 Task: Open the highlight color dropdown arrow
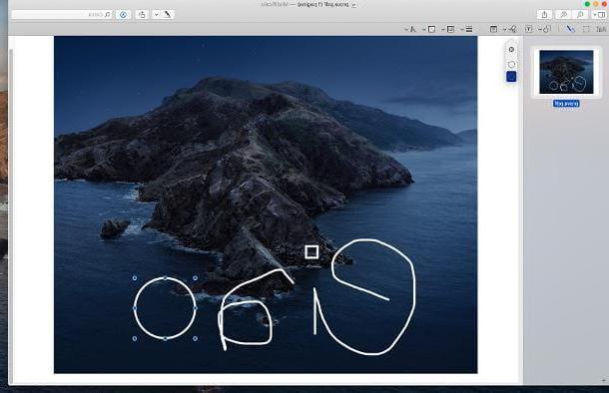tap(156, 14)
